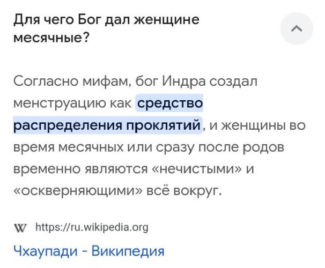Click the word месячные? in the heading

[51, 38]
